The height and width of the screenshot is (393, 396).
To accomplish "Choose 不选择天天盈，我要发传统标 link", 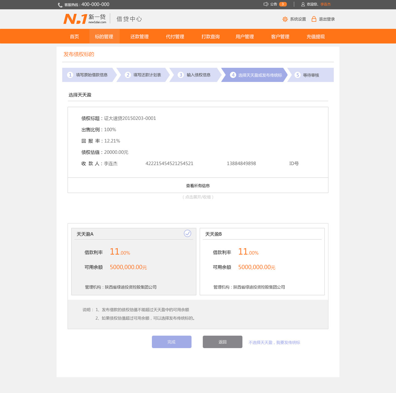I will pyautogui.click(x=274, y=342).
